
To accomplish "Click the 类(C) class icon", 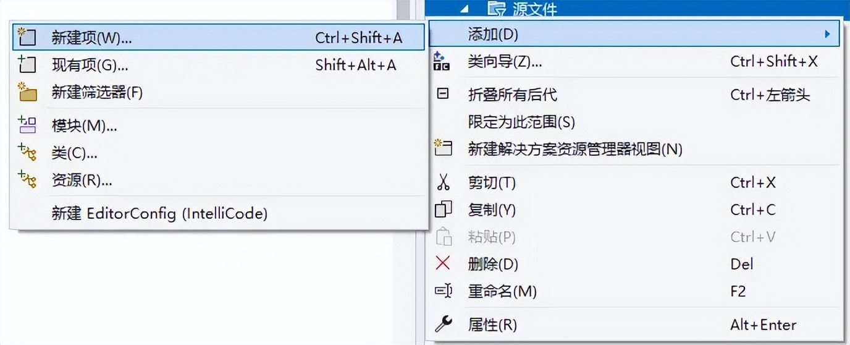I will (27, 152).
